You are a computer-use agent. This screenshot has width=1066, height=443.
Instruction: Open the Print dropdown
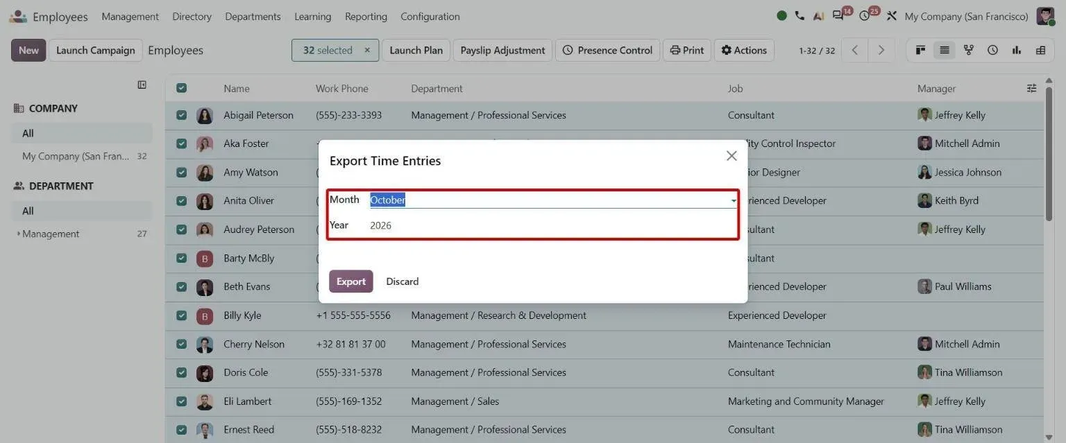(x=687, y=50)
